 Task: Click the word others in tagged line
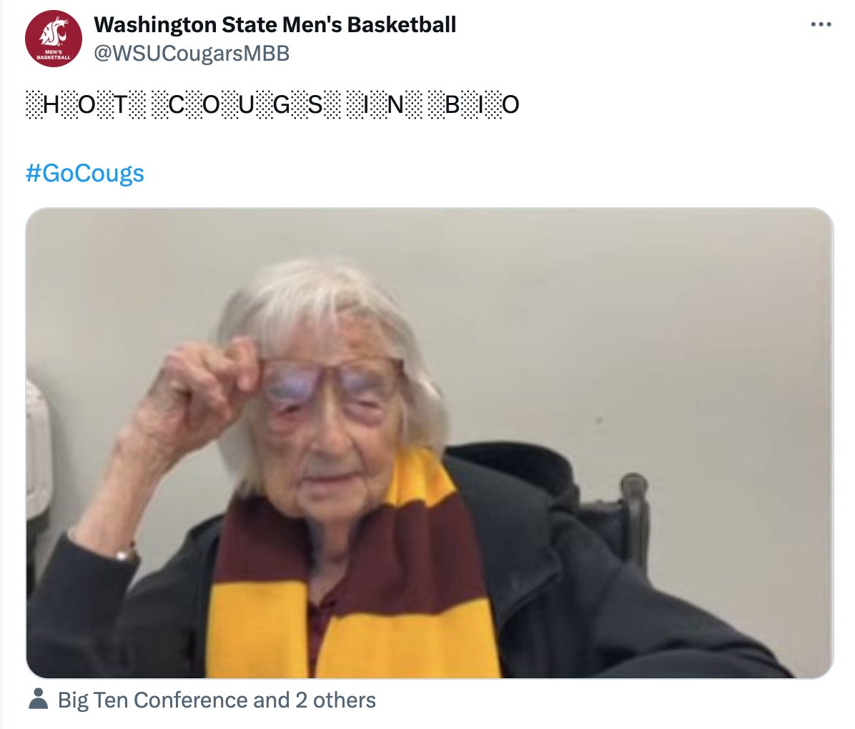pyautogui.click(x=344, y=700)
